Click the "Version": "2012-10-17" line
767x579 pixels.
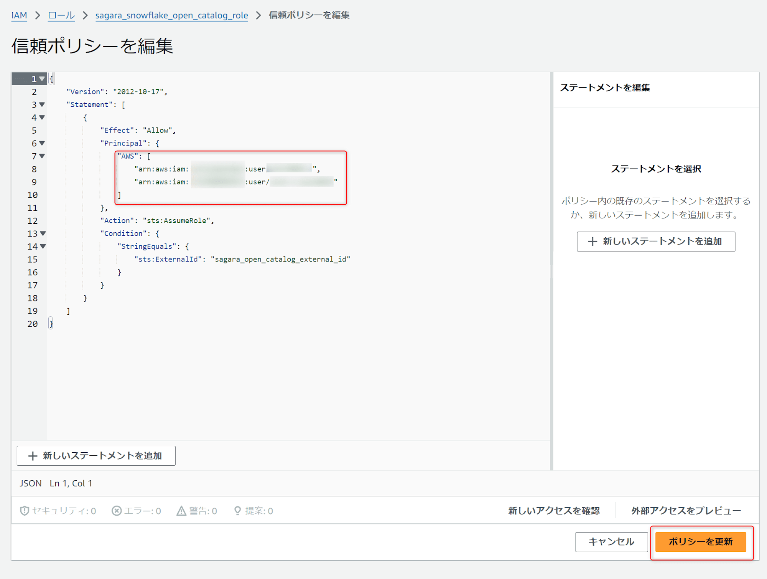pyautogui.click(x=117, y=92)
